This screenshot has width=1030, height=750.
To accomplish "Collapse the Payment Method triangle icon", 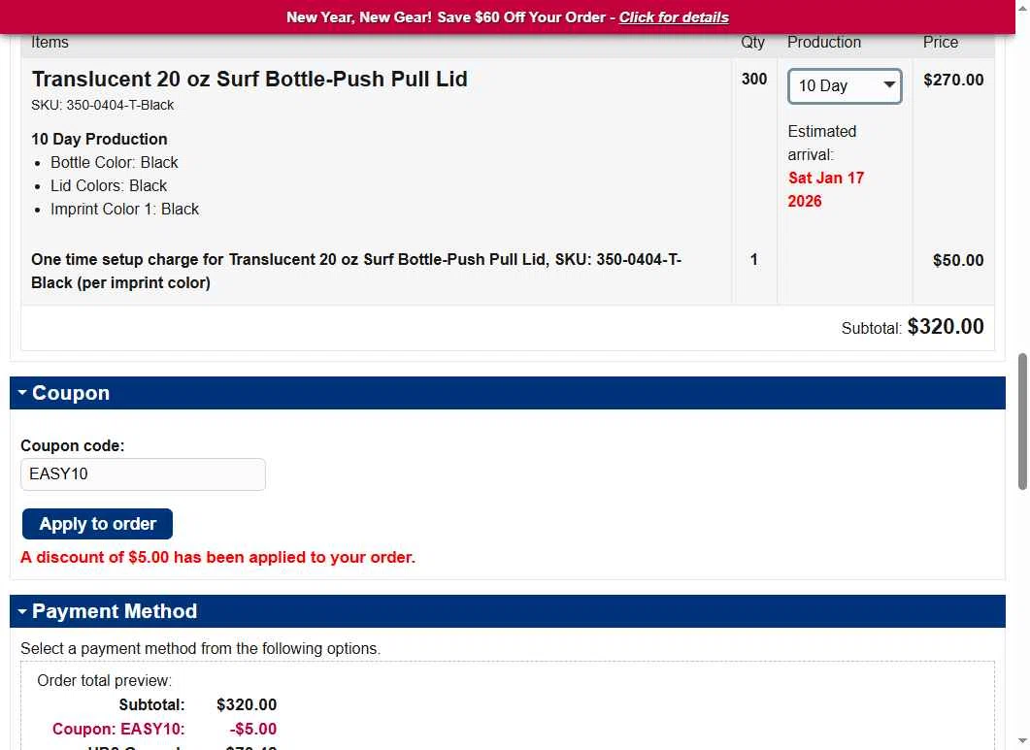I will [22, 611].
